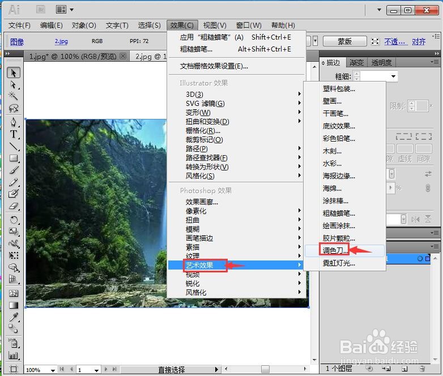The image size is (443, 376).
Task: Open the 不透... opacity link
Action: tap(396, 42)
